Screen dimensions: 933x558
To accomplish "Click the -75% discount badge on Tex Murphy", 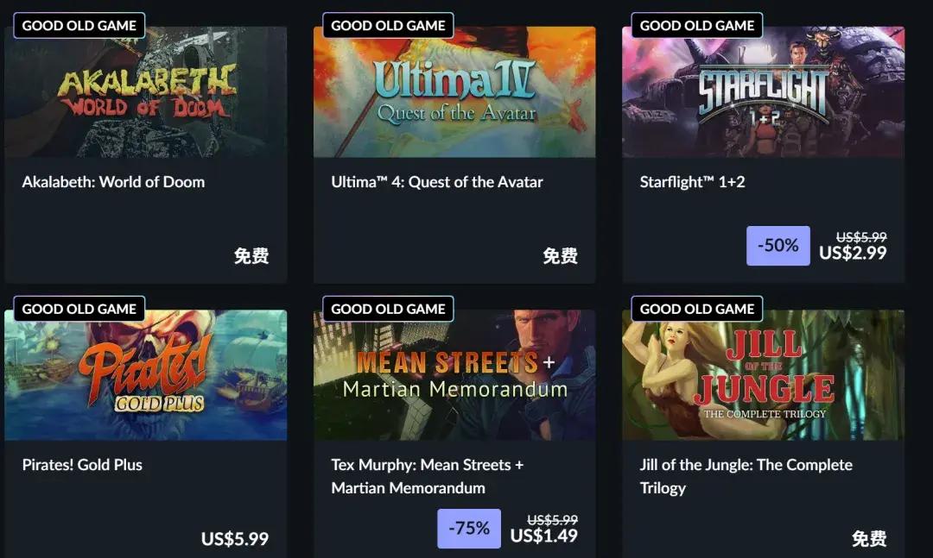I will pyautogui.click(x=469, y=529).
